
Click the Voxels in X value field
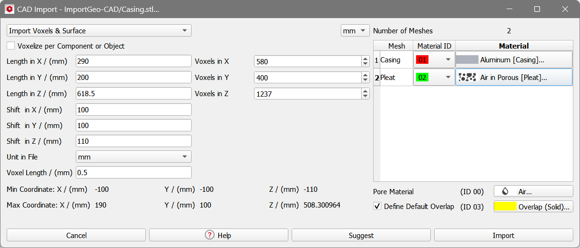pos(308,61)
